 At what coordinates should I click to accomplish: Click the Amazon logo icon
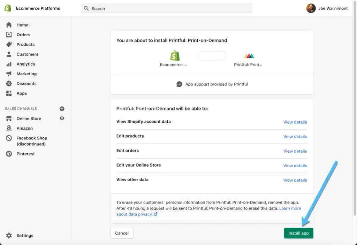9,128
